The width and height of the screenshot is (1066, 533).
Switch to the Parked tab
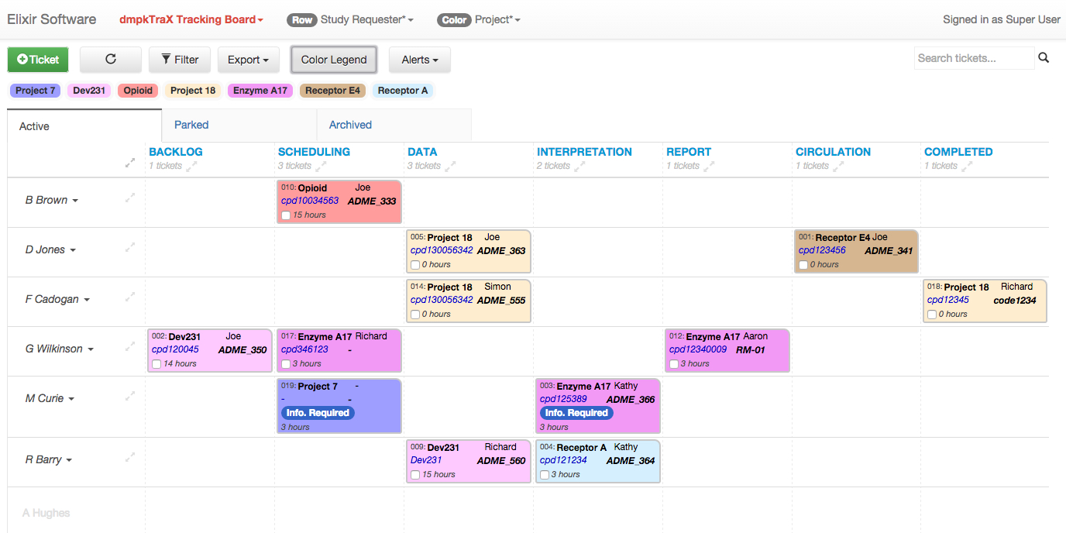tap(191, 125)
